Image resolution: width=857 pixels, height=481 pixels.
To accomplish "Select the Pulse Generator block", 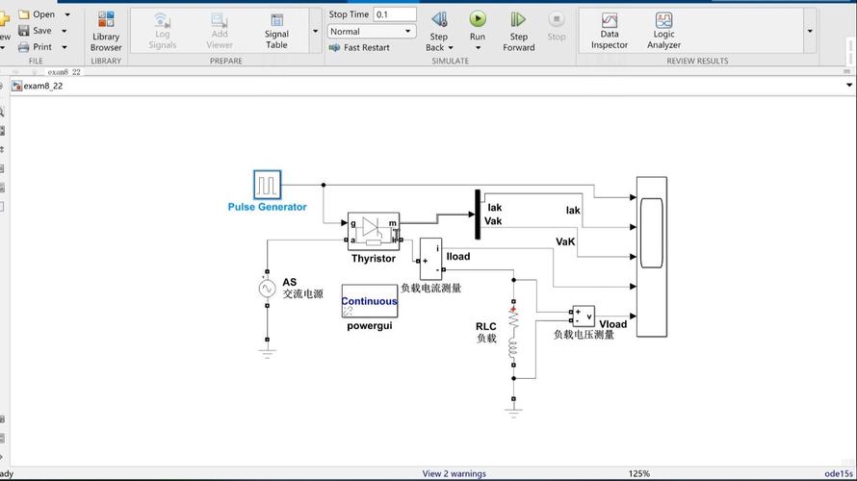I will click(267, 185).
